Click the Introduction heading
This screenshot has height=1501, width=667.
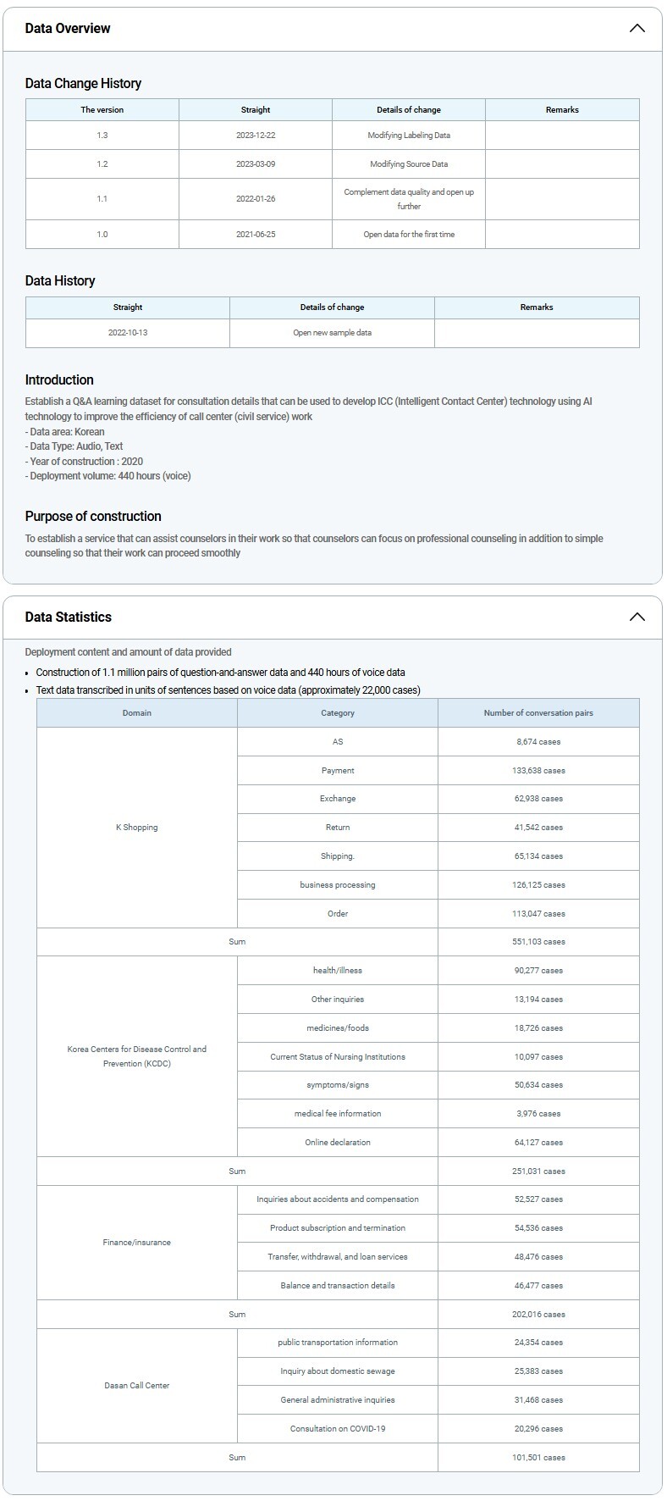59,379
